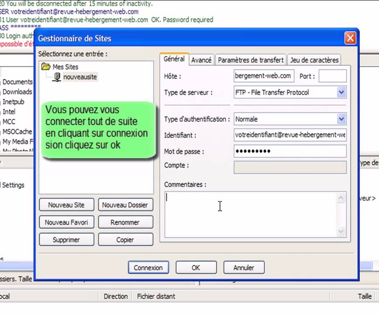
Task: Click the Copier button
Action: tap(125, 239)
